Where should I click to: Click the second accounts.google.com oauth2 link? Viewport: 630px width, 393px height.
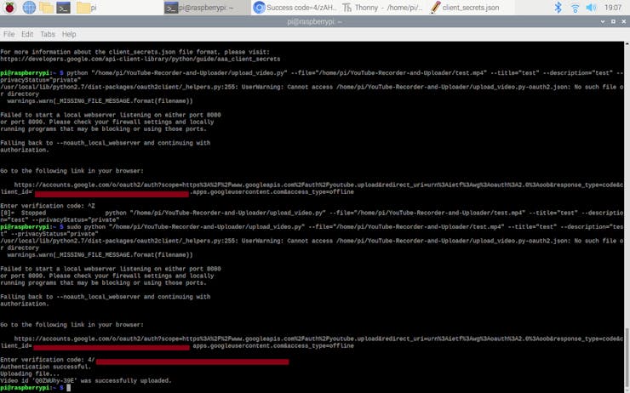tap(312, 342)
